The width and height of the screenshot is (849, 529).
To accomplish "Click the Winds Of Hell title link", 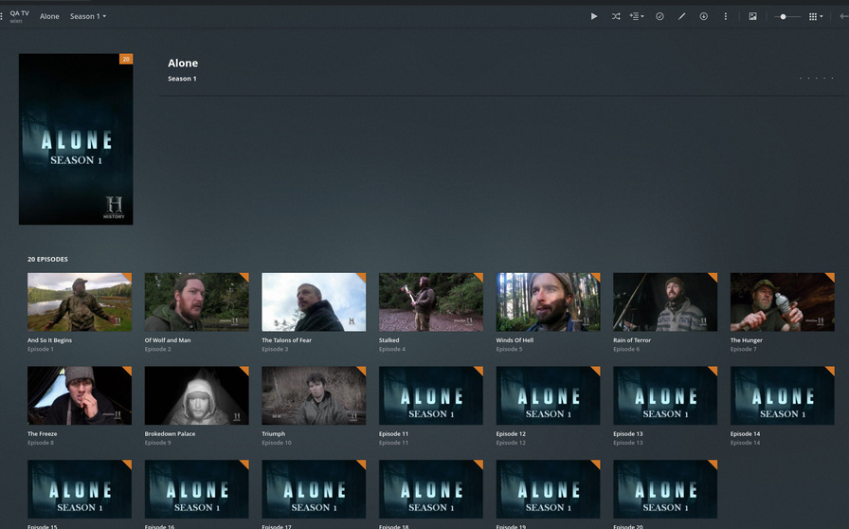I will [515, 340].
